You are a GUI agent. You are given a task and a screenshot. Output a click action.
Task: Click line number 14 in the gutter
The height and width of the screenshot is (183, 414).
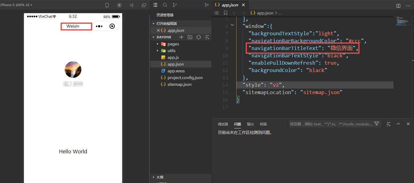225,85
